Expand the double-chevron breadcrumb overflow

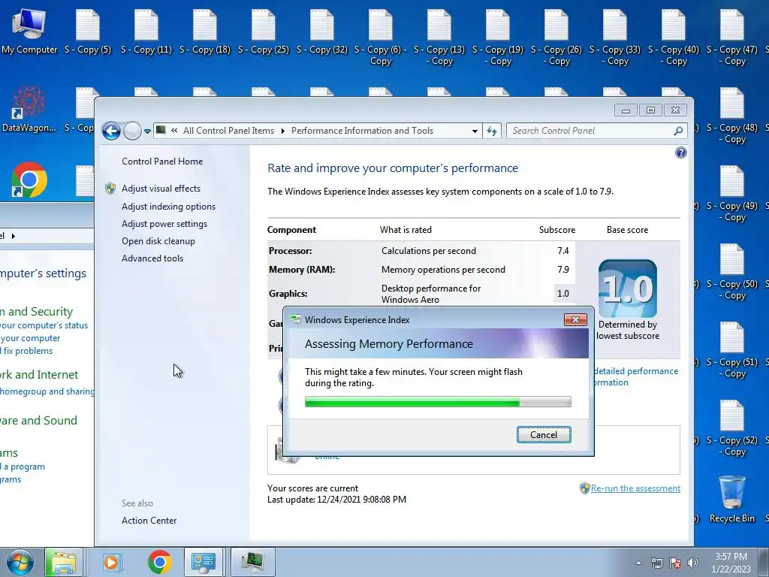[174, 131]
